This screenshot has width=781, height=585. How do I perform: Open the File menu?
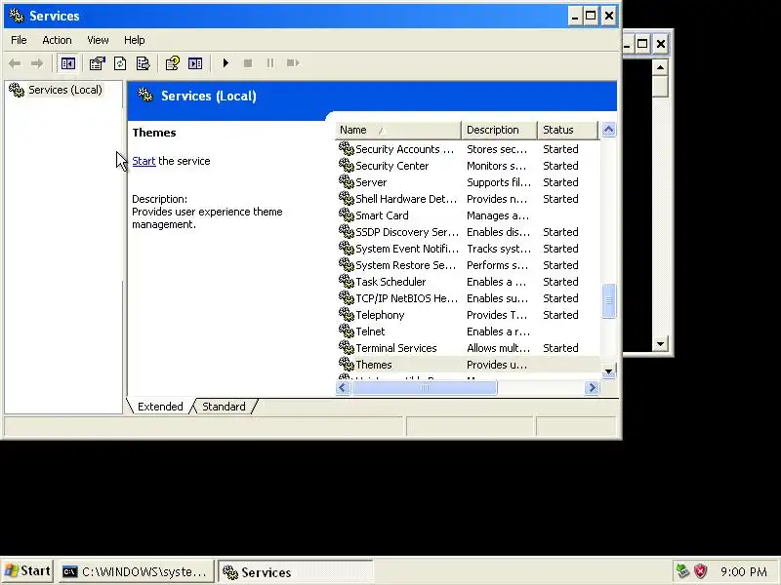click(19, 40)
